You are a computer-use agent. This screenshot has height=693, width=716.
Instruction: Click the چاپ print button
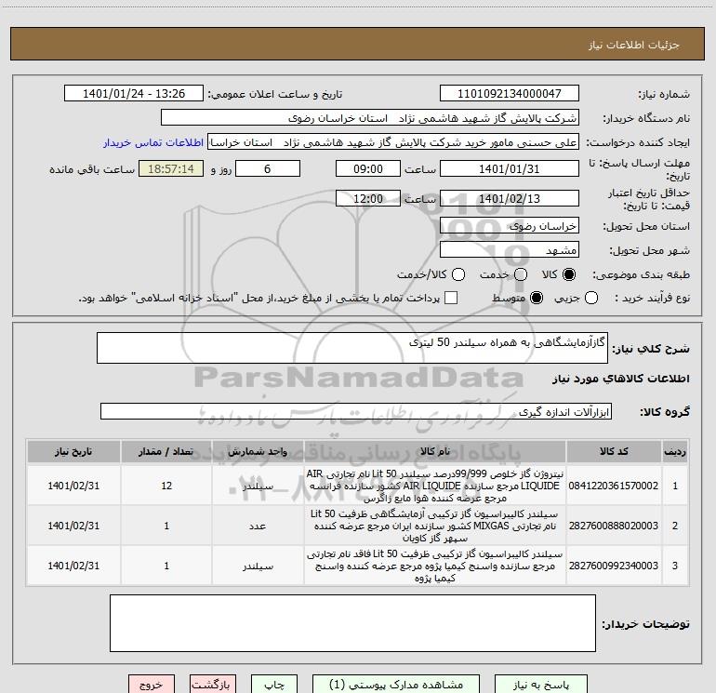[274, 685]
